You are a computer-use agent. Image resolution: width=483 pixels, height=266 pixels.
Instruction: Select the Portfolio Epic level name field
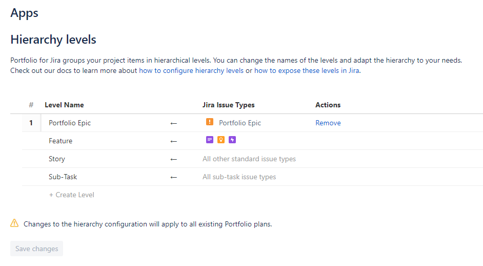pos(70,123)
